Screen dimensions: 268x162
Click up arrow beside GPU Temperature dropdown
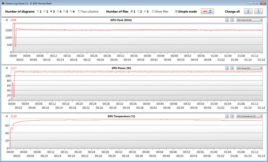227,116
